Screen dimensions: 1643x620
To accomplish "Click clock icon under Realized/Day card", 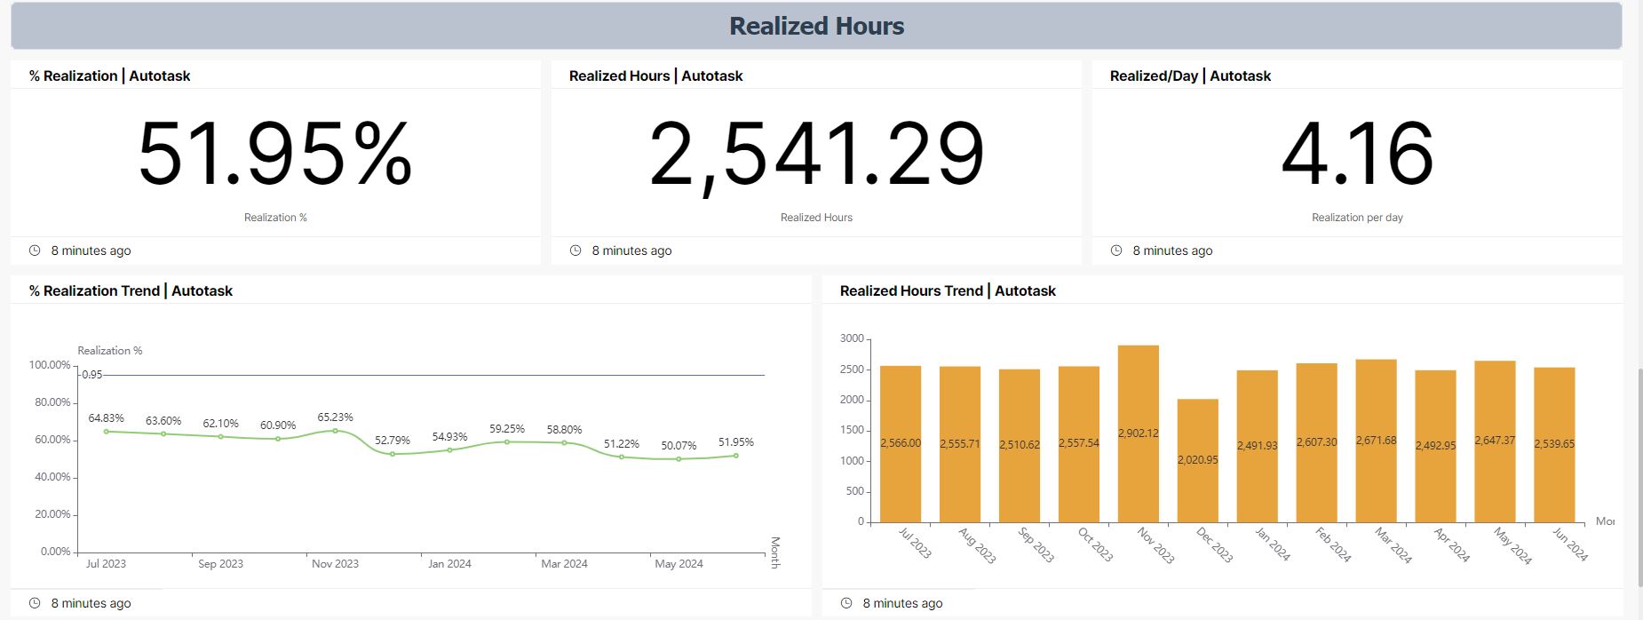I will (1116, 250).
